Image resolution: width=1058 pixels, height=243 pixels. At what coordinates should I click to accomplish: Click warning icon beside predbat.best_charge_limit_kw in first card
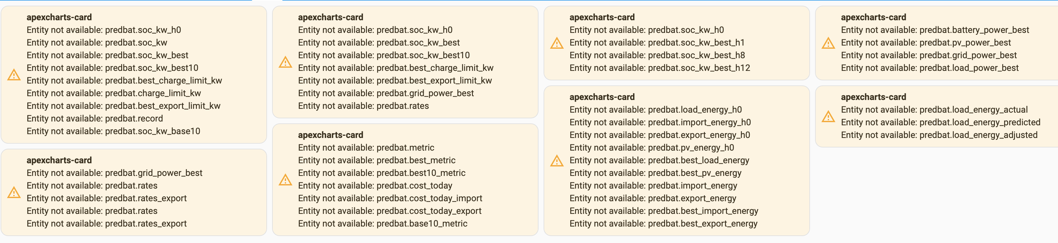[14, 75]
